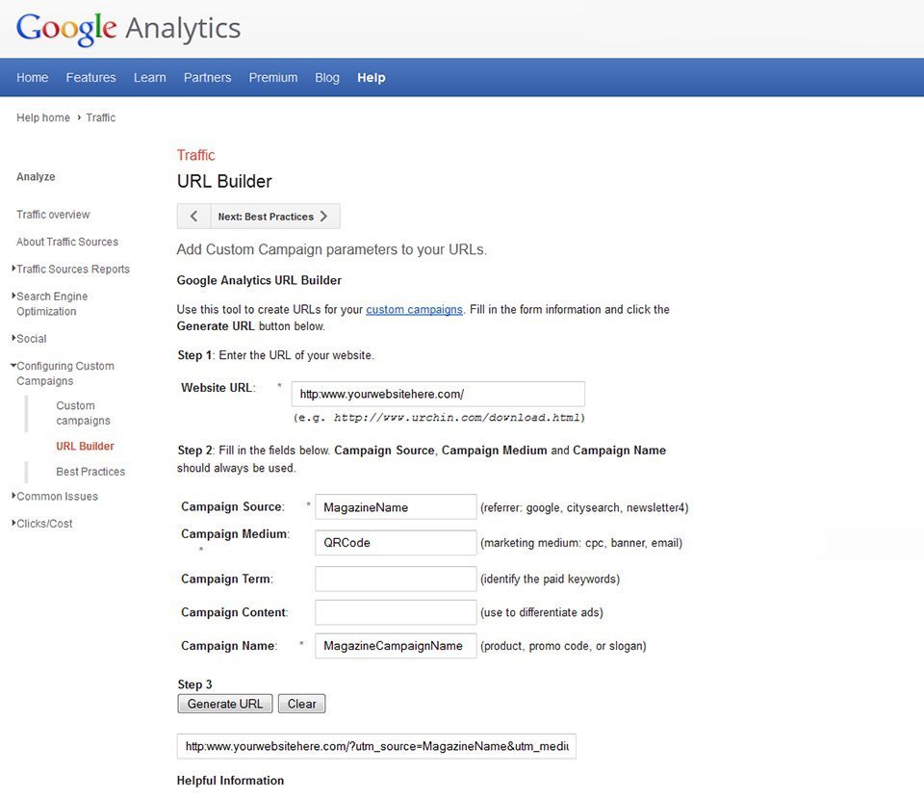Image resolution: width=924 pixels, height=799 pixels.
Task: Click the empty Campaign Term field
Action: pos(396,579)
